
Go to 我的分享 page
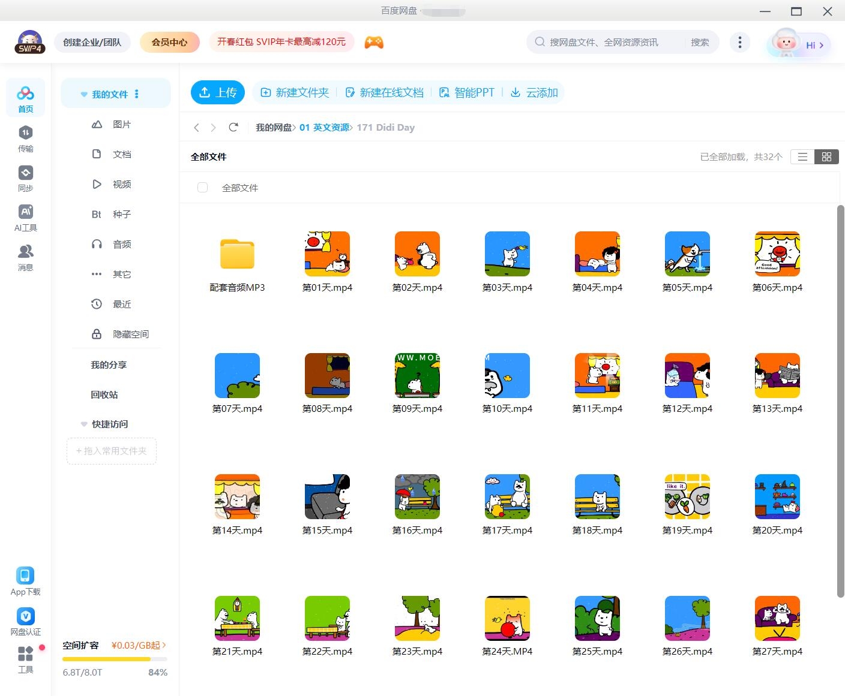pyautogui.click(x=108, y=364)
